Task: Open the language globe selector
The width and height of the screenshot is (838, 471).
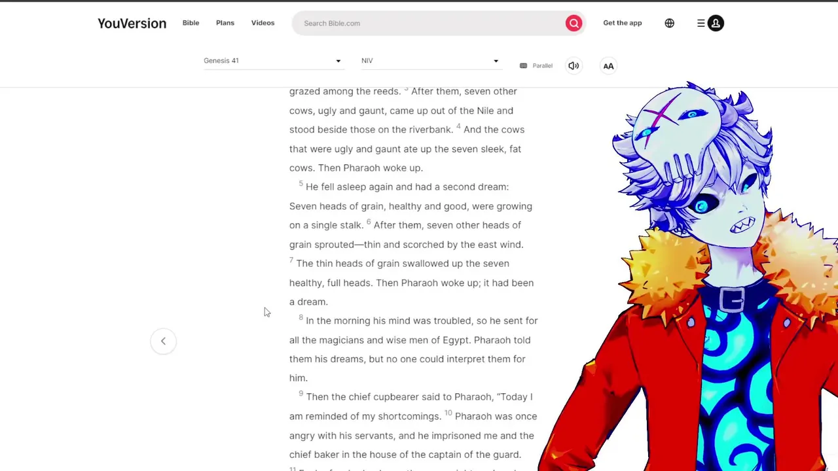Action: (669, 24)
